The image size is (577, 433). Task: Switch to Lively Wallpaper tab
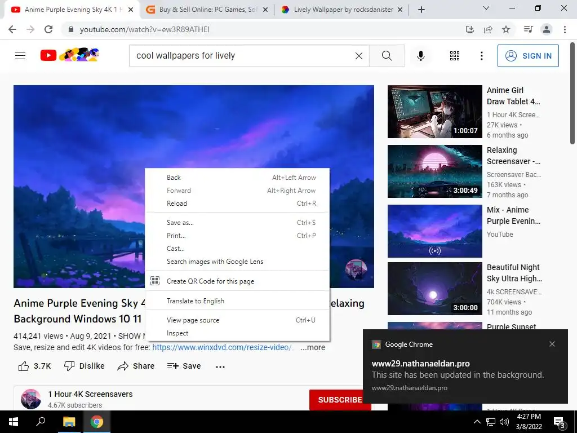[x=342, y=10]
